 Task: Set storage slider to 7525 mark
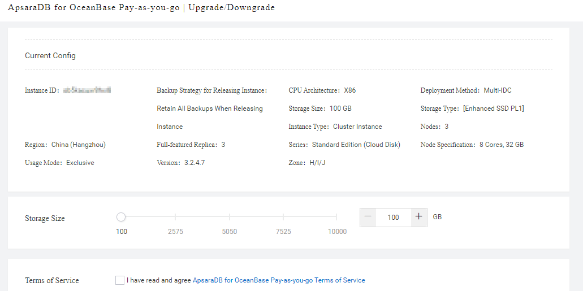click(283, 217)
